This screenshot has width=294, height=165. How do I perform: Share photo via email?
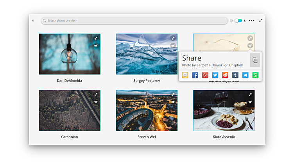185,75
